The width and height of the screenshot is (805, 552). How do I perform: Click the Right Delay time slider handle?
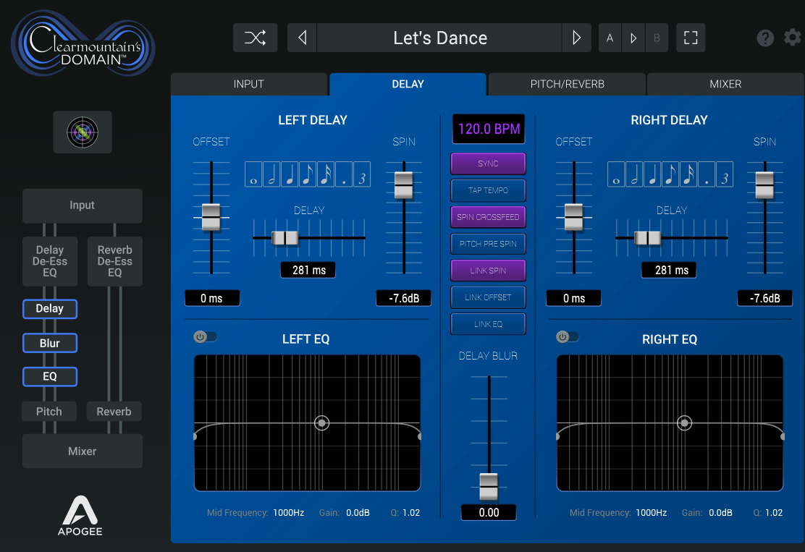click(647, 238)
